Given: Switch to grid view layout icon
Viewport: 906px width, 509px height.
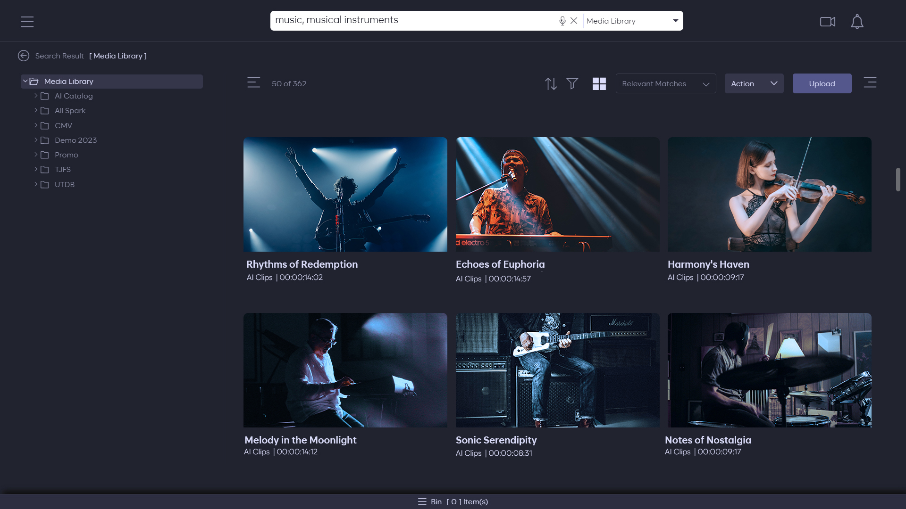Looking at the screenshot, I should pos(599,83).
